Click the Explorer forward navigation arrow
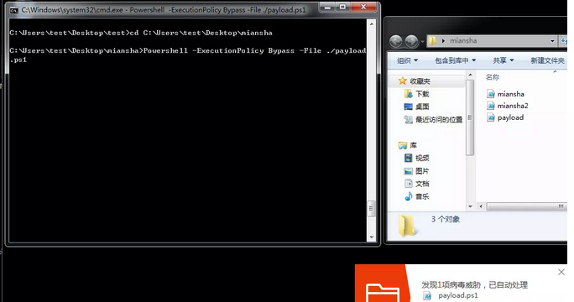Screen dimensions: 574x302 tap(411, 41)
